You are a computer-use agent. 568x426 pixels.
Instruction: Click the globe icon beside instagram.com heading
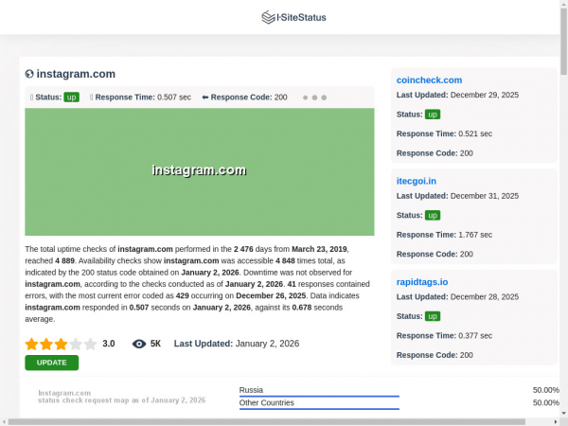point(29,74)
